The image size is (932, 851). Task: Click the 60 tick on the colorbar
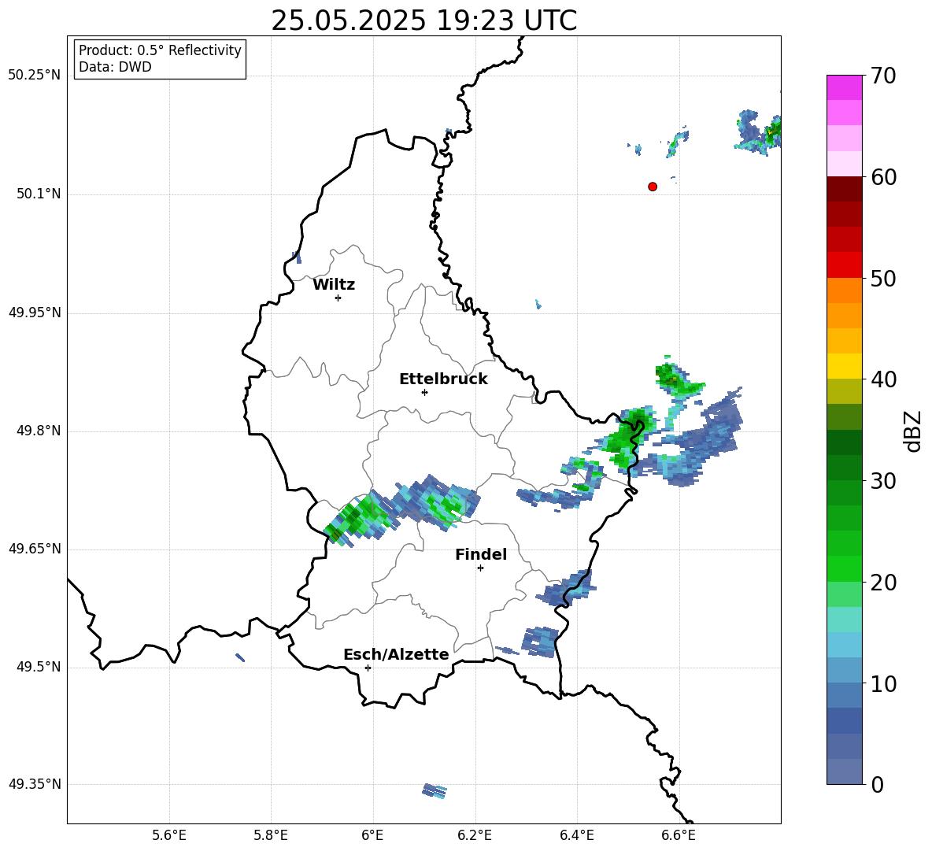pyautogui.click(x=883, y=177)
